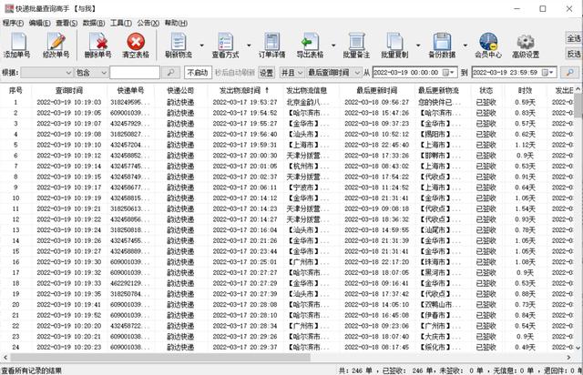Select row 1 with query time 10:19:03
583x375 pixels.
(x=287, y=102)
